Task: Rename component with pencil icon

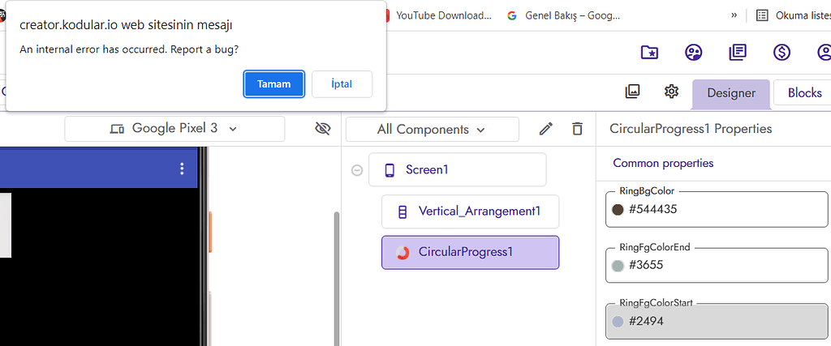Action: 546,129
